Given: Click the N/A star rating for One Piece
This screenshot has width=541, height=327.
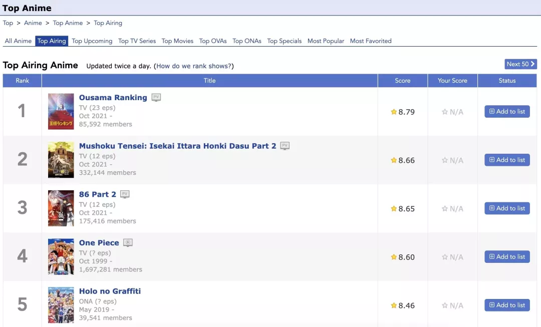Looking at the screenshot, I should pyautogui.click(x=445, y=257).
